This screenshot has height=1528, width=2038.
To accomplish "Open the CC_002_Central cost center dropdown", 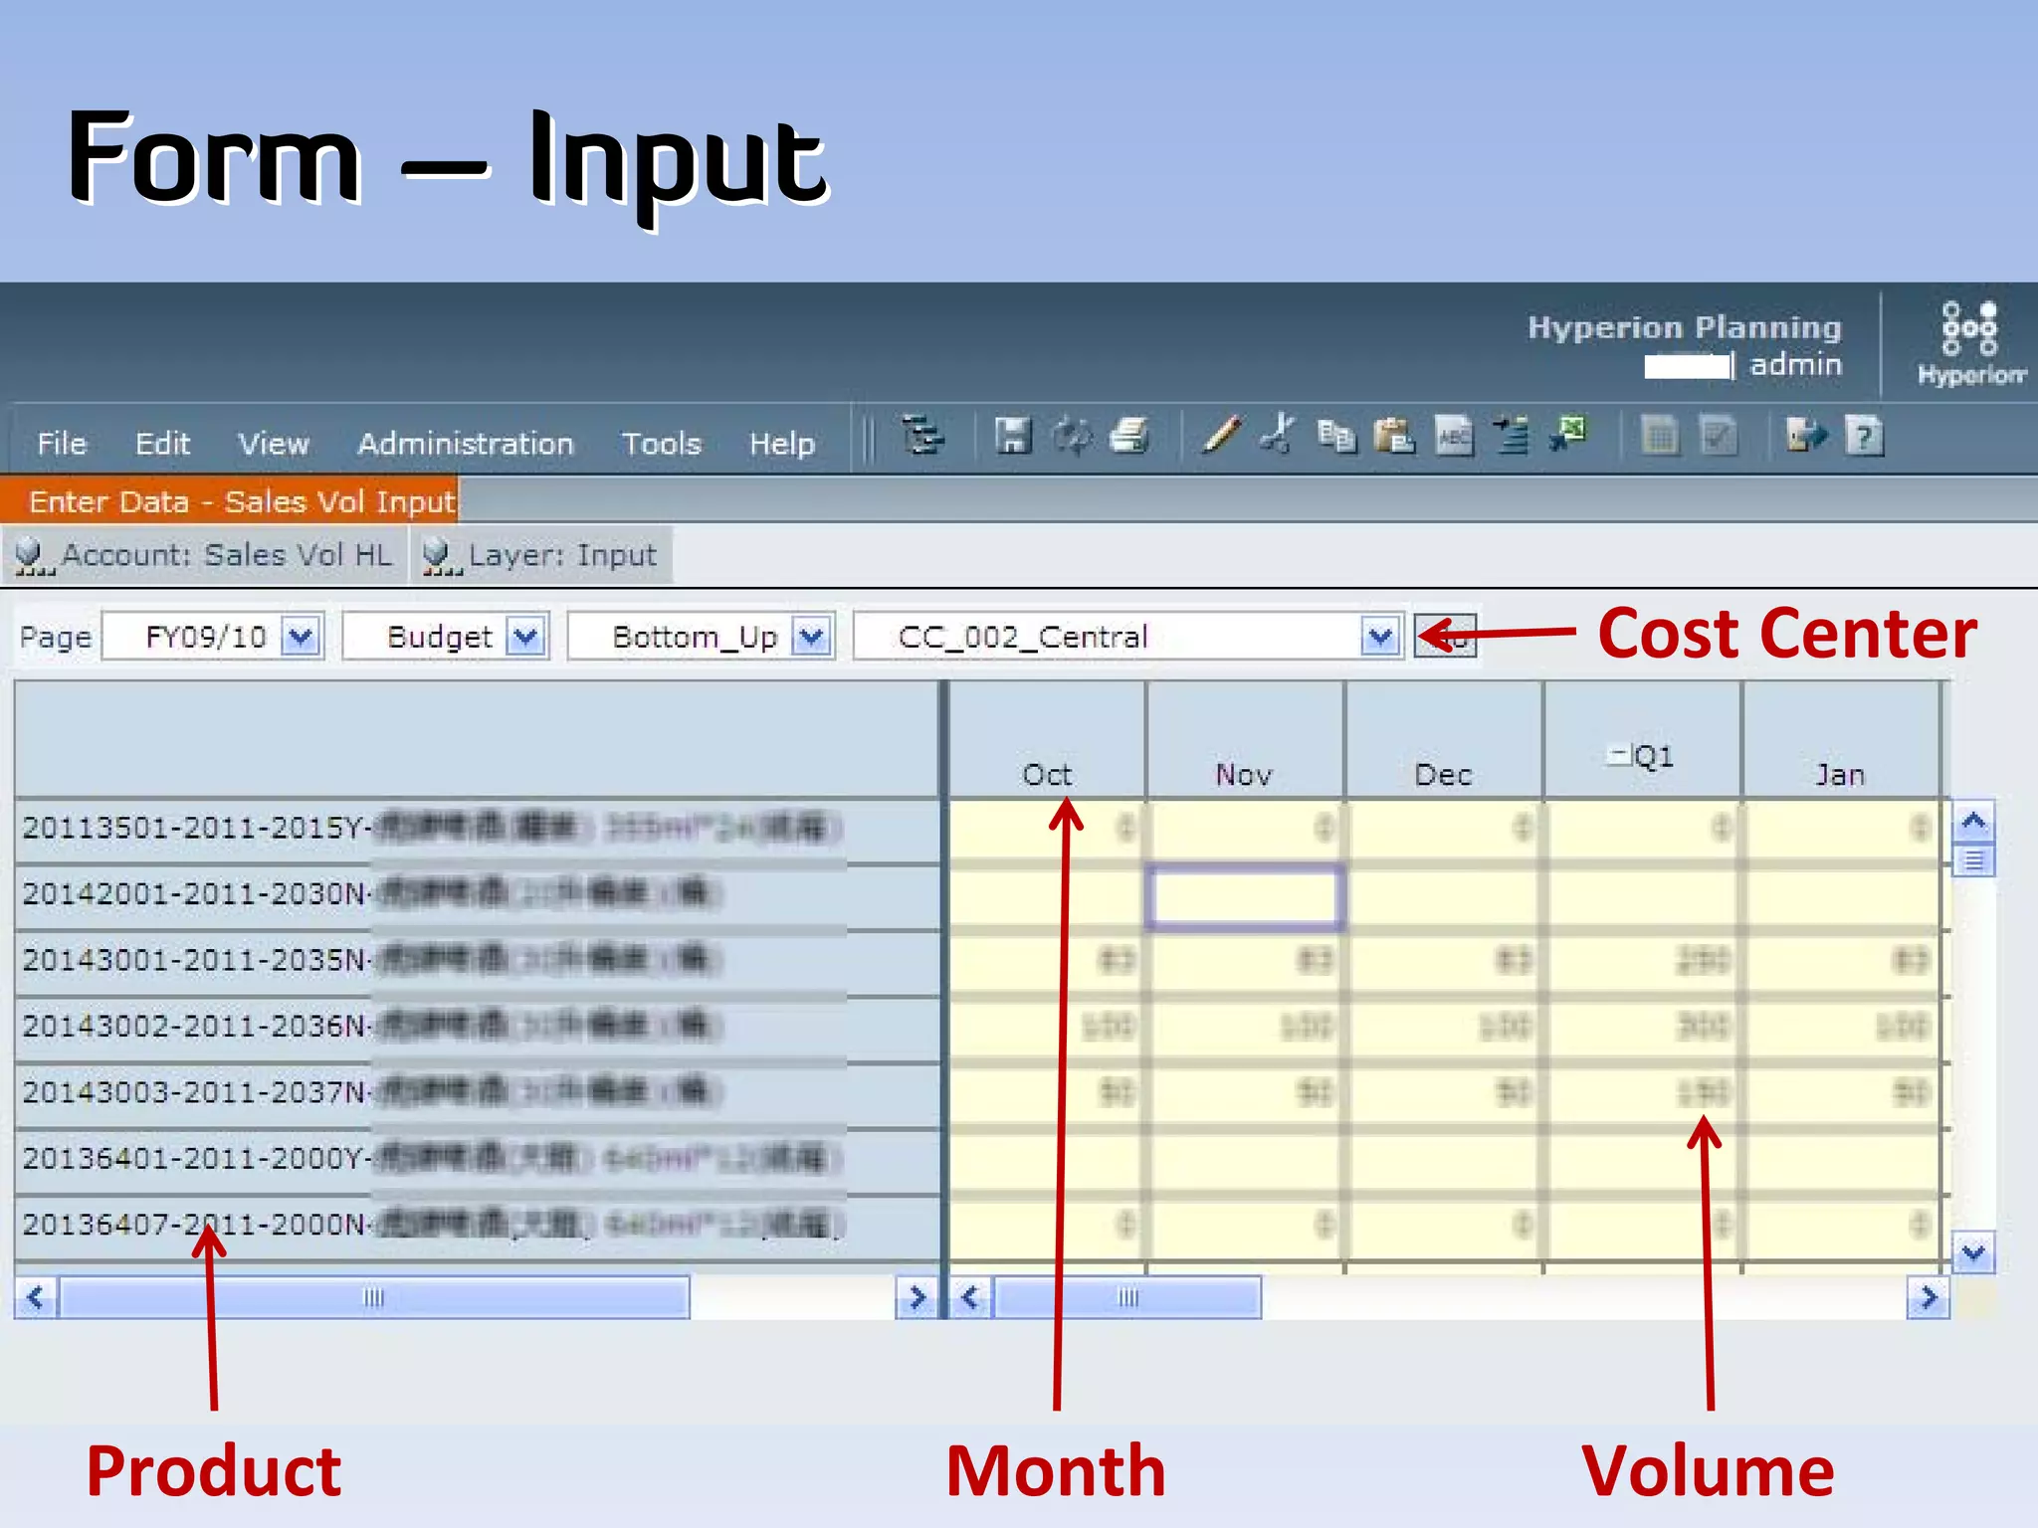I will point(1379,637).
